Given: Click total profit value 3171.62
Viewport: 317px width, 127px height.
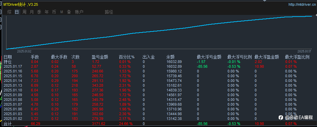Looking at the screenshot, I should coord(98,124).
